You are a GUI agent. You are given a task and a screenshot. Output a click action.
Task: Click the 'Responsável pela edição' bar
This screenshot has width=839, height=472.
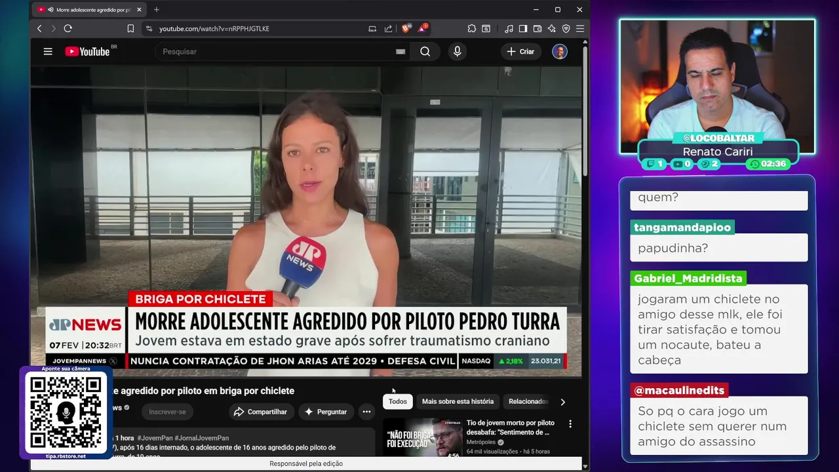pyautogui.click(x=306, y=463)
